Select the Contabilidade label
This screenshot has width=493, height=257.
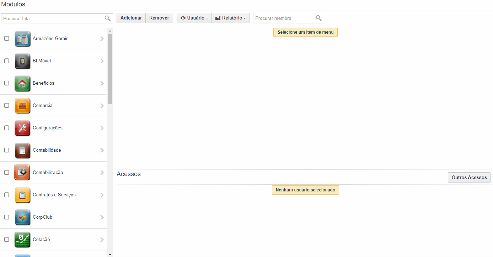[47, 150]
